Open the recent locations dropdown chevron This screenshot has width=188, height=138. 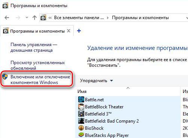click(x=27, y=17)
